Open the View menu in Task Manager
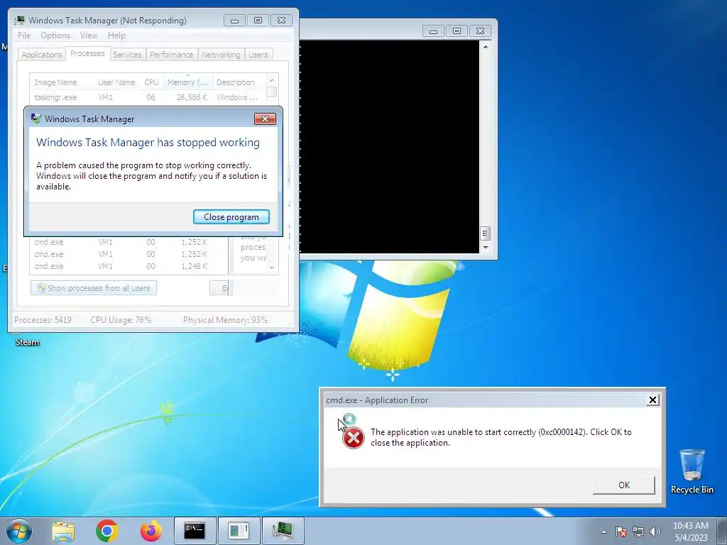727x545 pixels. tap(89, 35)
